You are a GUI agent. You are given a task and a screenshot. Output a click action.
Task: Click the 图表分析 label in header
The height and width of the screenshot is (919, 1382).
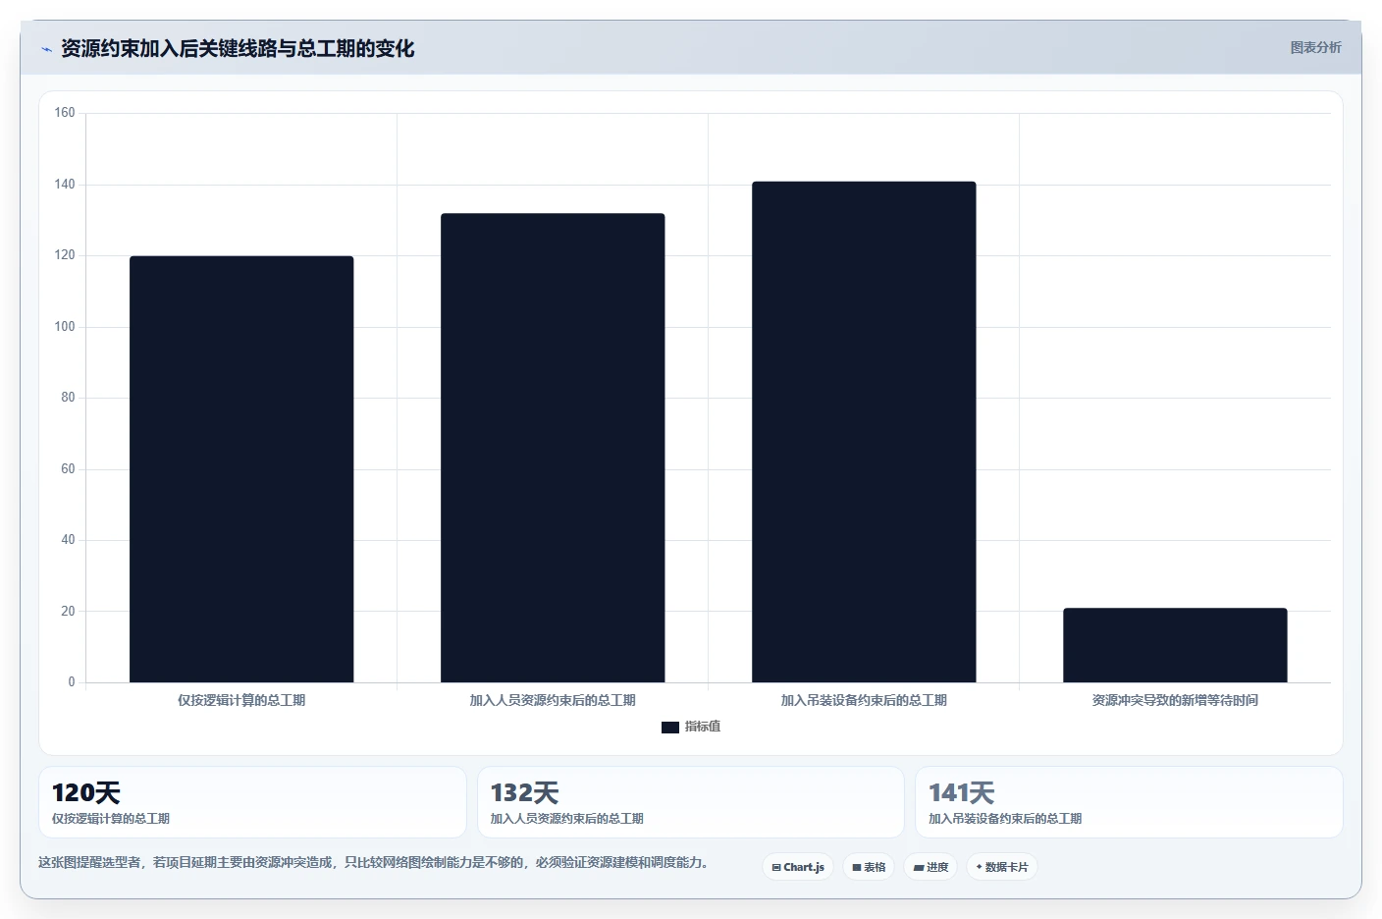(x=1315, y=47)
